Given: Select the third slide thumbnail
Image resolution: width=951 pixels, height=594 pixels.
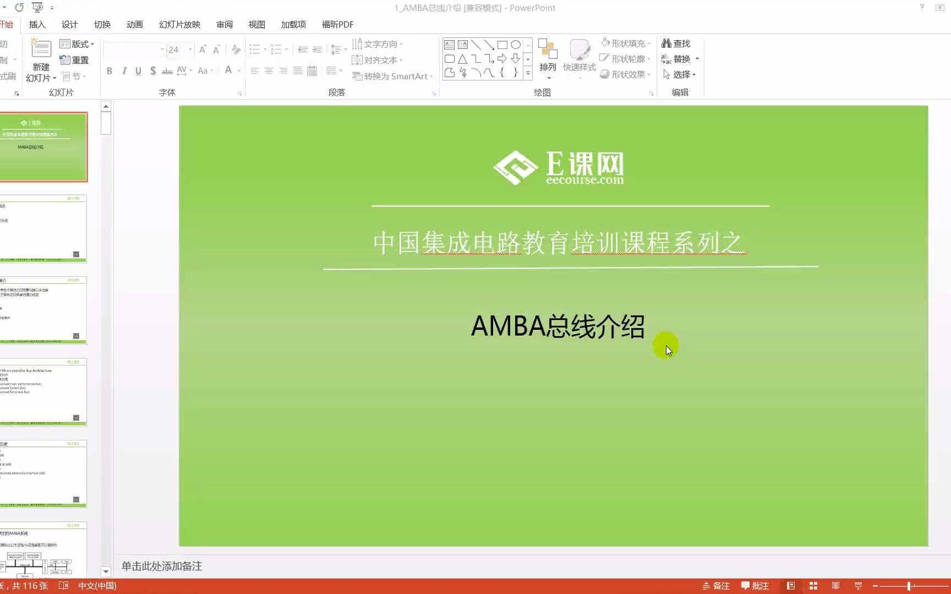Looking at the screenshot, I should [x=43, y=311].
